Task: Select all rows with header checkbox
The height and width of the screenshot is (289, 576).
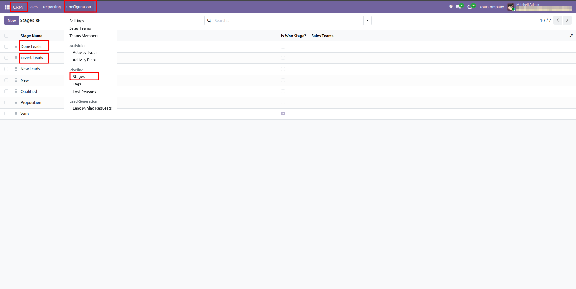Action: click(x=6, y=36)
